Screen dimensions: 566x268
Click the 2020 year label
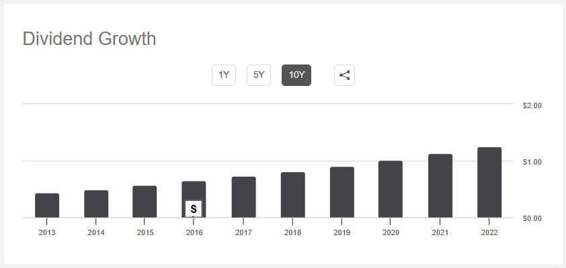pos(391,232)
